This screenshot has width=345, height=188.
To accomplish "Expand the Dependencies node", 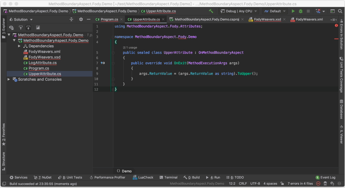I will (x=19, y=46).
